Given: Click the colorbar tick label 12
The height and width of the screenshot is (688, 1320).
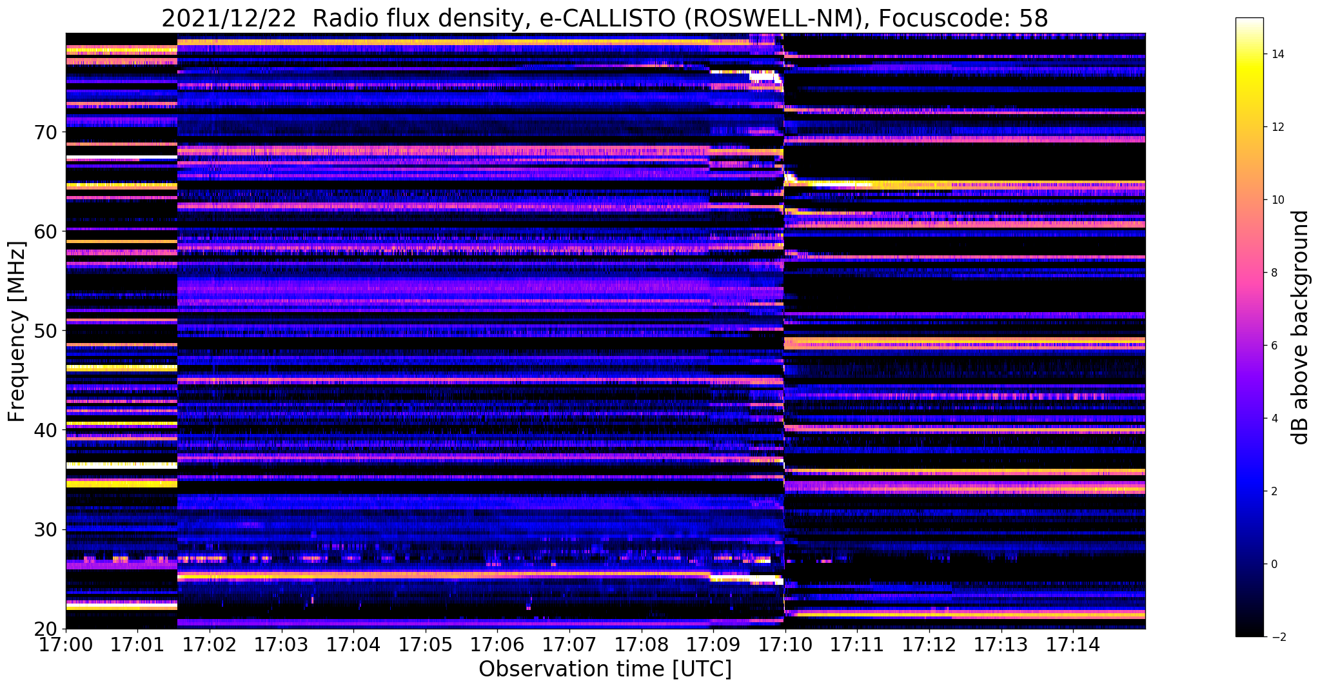Looking at the screenshot, I should point(1277,127).
